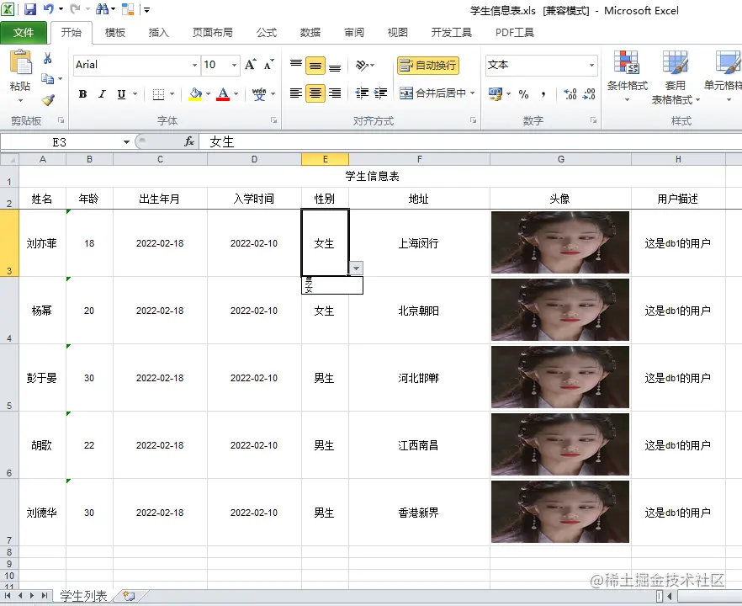Open the 字体 group dialog launcher
Image resolution: width=742 pixels, height=606 pixels.
(x=273, y=120)
